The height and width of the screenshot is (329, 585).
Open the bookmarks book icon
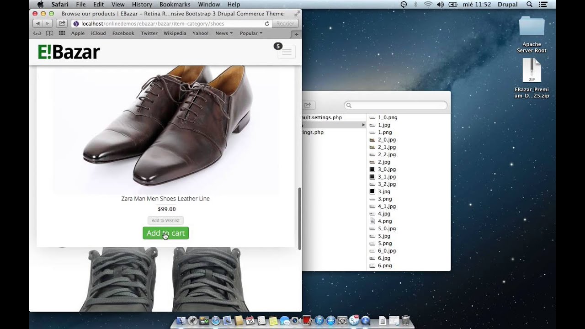[49, 33]
